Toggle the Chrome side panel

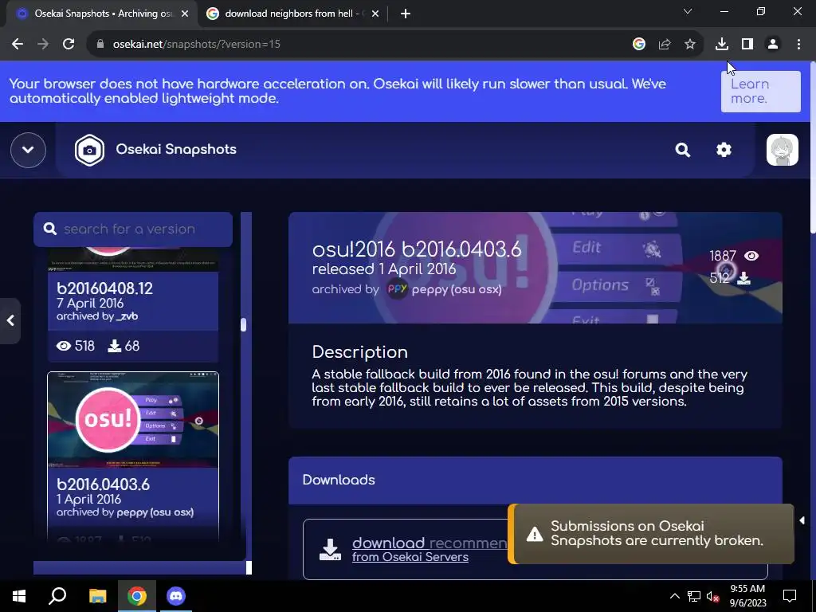click(747, 45)
